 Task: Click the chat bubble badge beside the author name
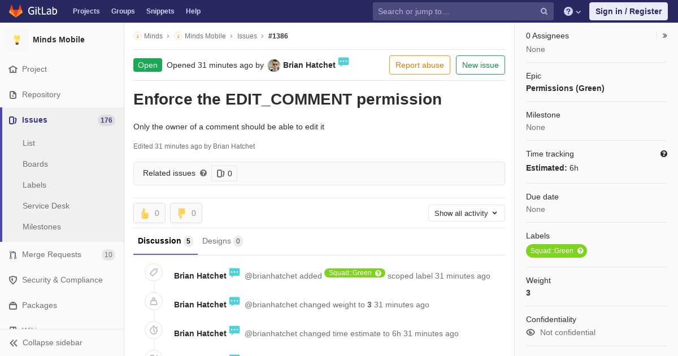coord(344,62)
